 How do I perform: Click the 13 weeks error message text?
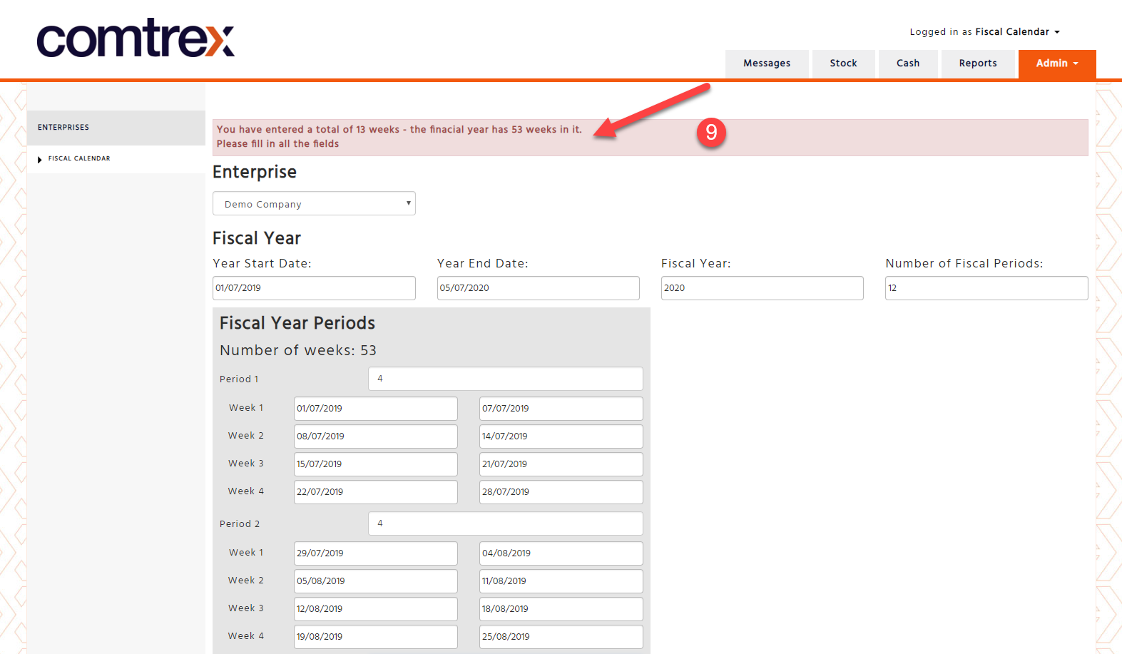[399, 130]
